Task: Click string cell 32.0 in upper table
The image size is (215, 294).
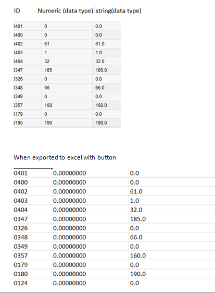Action: click(100, 62)
